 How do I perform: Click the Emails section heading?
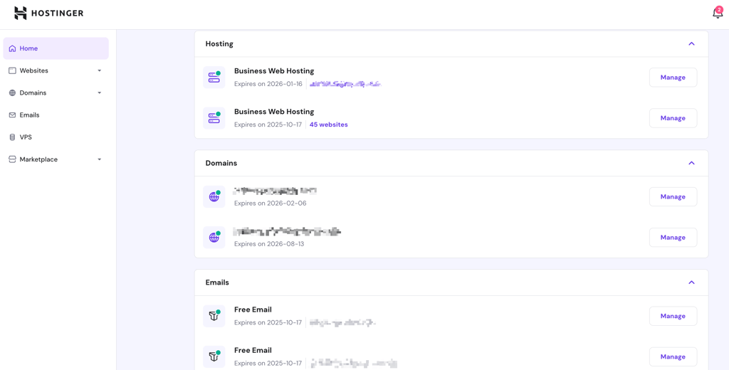tap(217, 282)
